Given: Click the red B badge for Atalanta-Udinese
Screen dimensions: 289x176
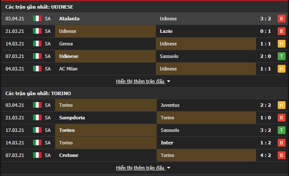Looking at the screenshot, I should point(282,19).
